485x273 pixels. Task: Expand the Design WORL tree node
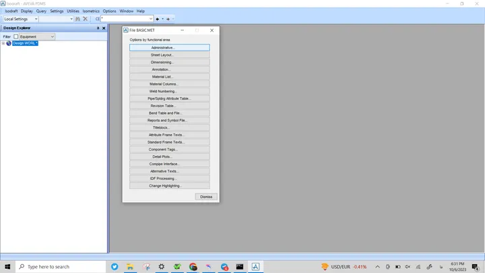tap(3, 43)
